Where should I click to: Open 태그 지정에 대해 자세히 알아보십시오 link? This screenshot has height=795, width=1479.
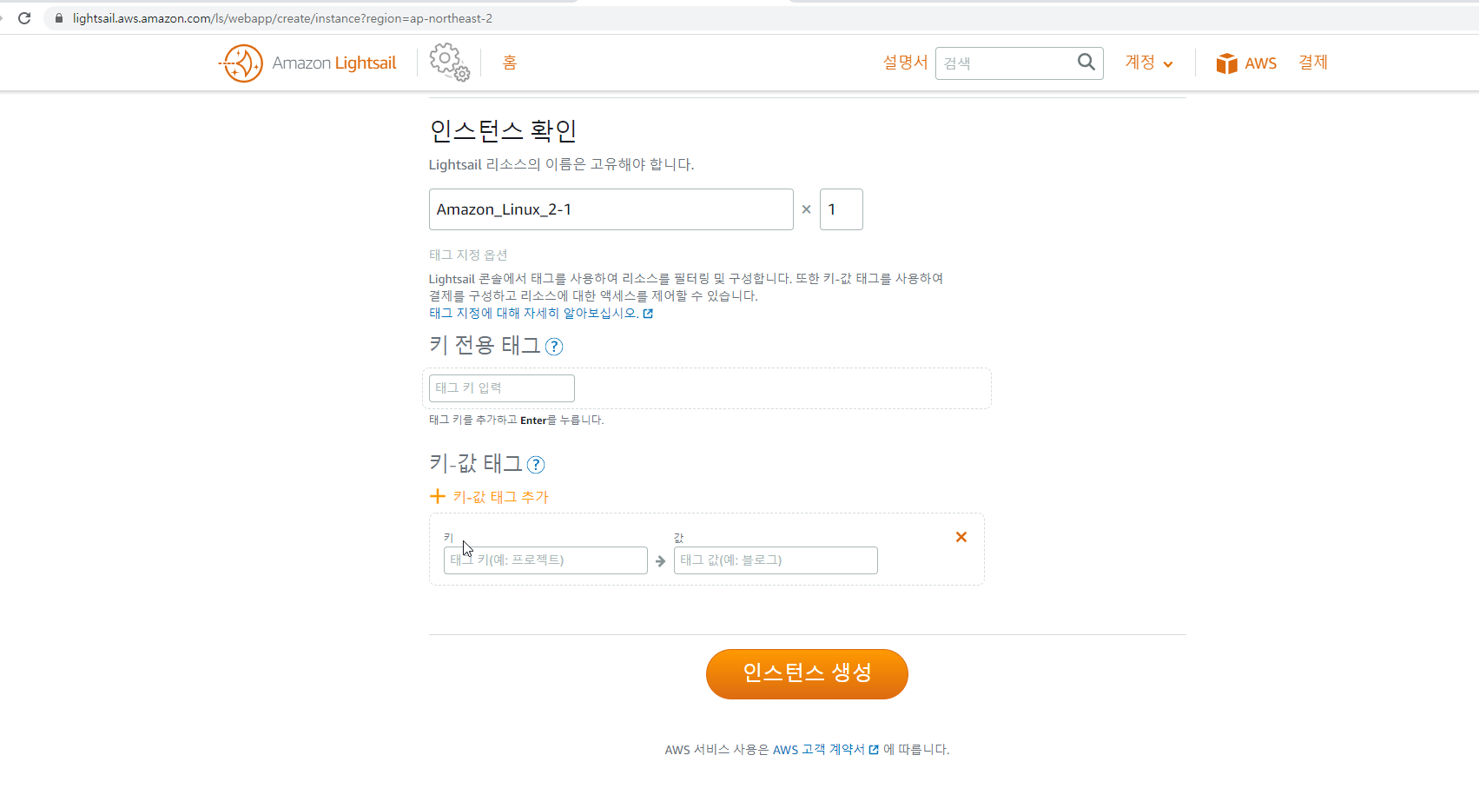(x=541, y=313)
